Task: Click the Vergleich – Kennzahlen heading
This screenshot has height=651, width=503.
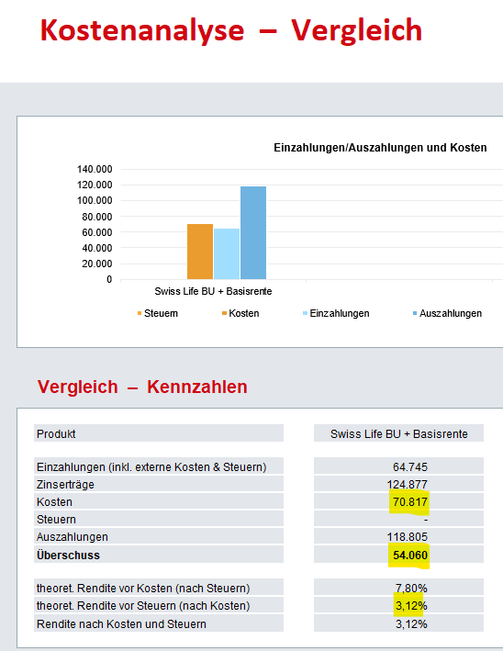Action: (x=142, y=387)
